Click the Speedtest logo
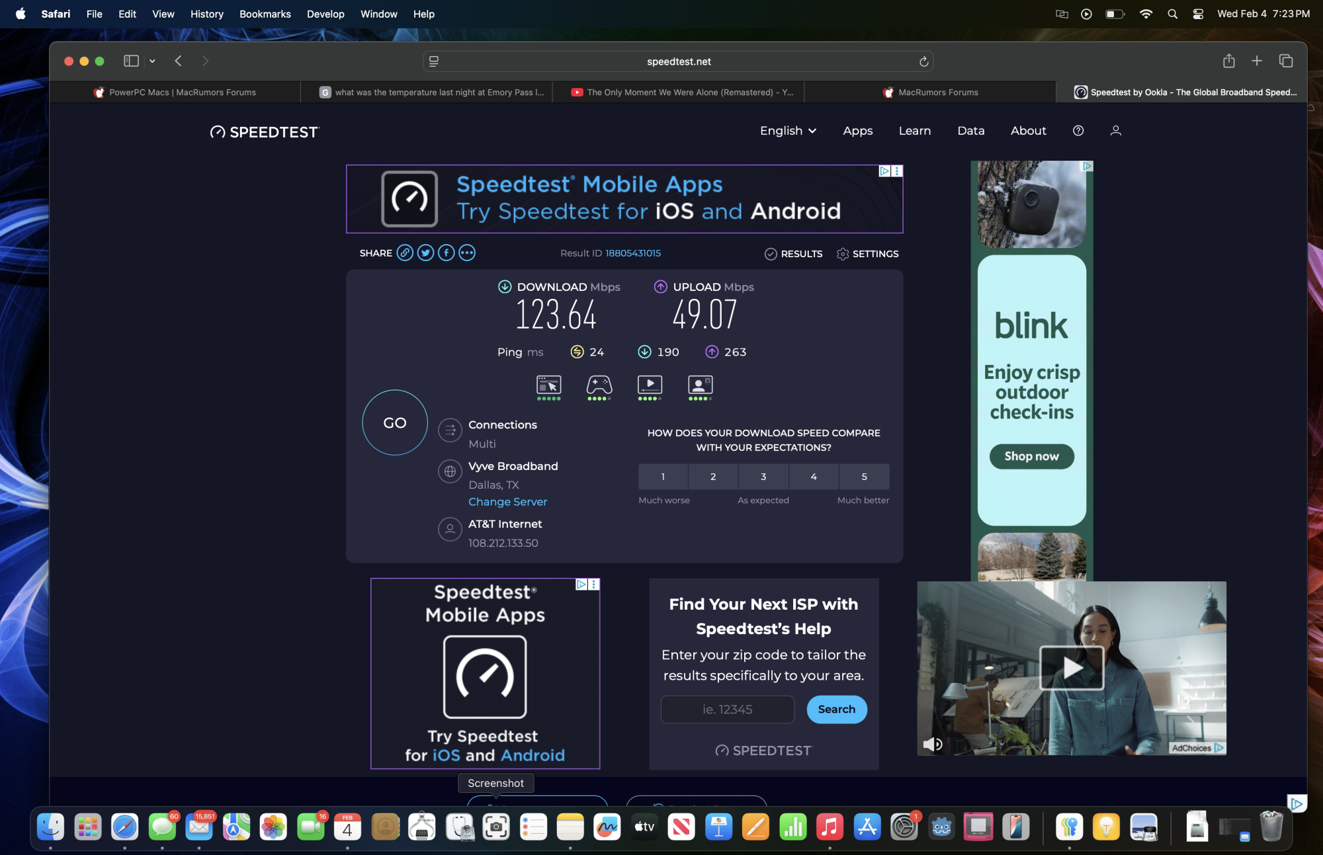This screenshot has height=855, width=1323. [265, 132]
